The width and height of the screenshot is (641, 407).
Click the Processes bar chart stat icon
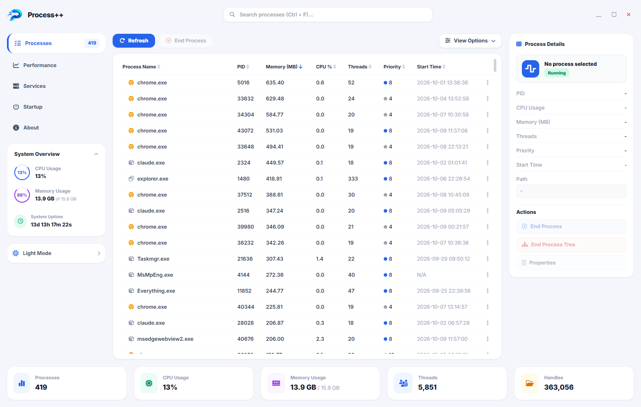(x=22, y=383)
